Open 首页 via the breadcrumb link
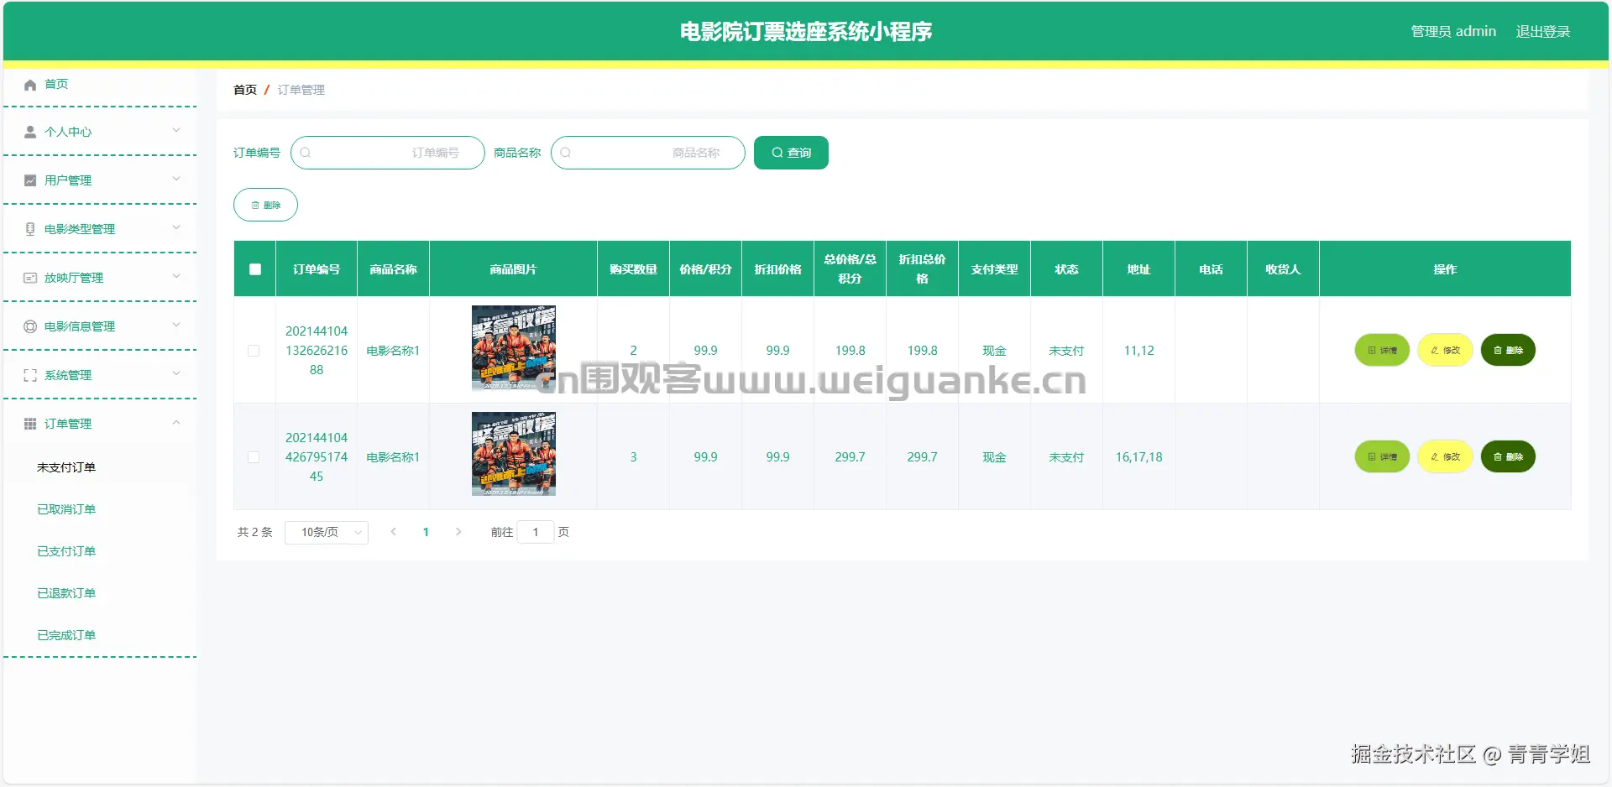The image size is (1612, 787). (243, 90)
